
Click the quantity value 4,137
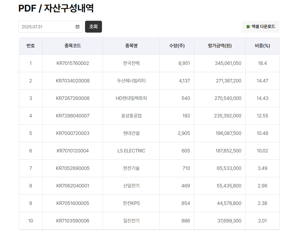pyautogui.click(x=184, y=81)
